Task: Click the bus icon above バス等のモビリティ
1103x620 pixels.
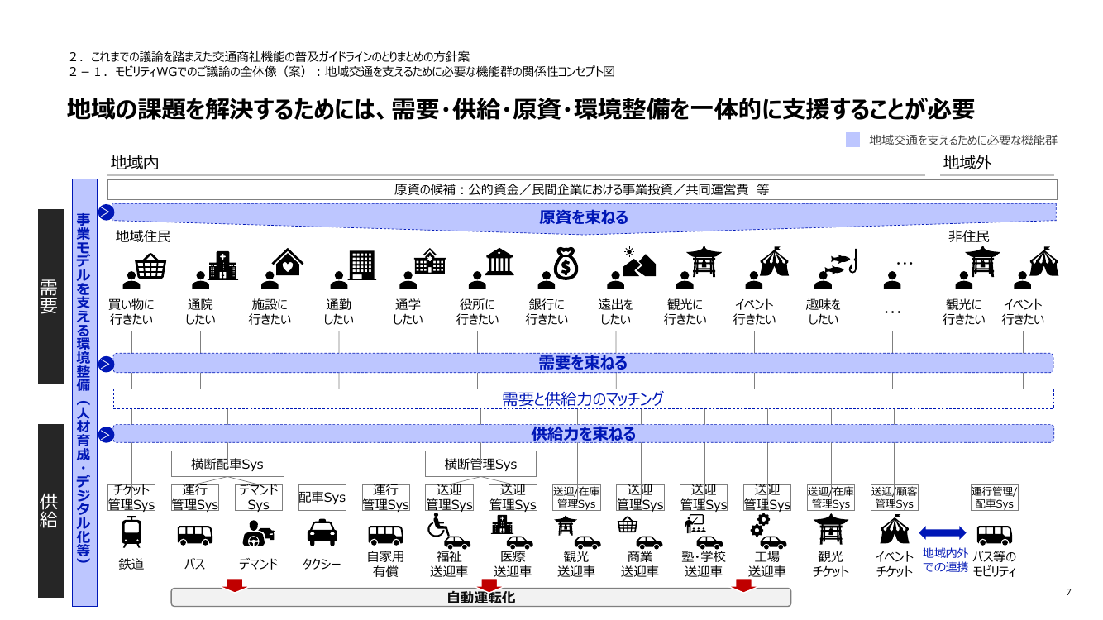Action: click(995, 534)
